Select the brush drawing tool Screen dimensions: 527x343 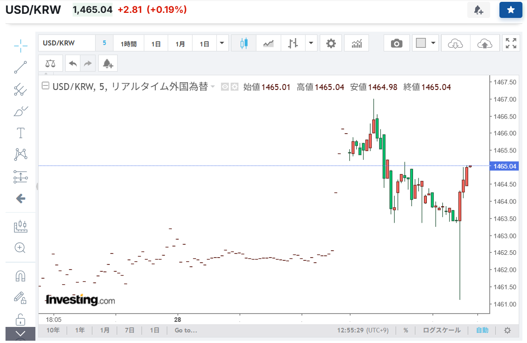(x=20, y=111)
